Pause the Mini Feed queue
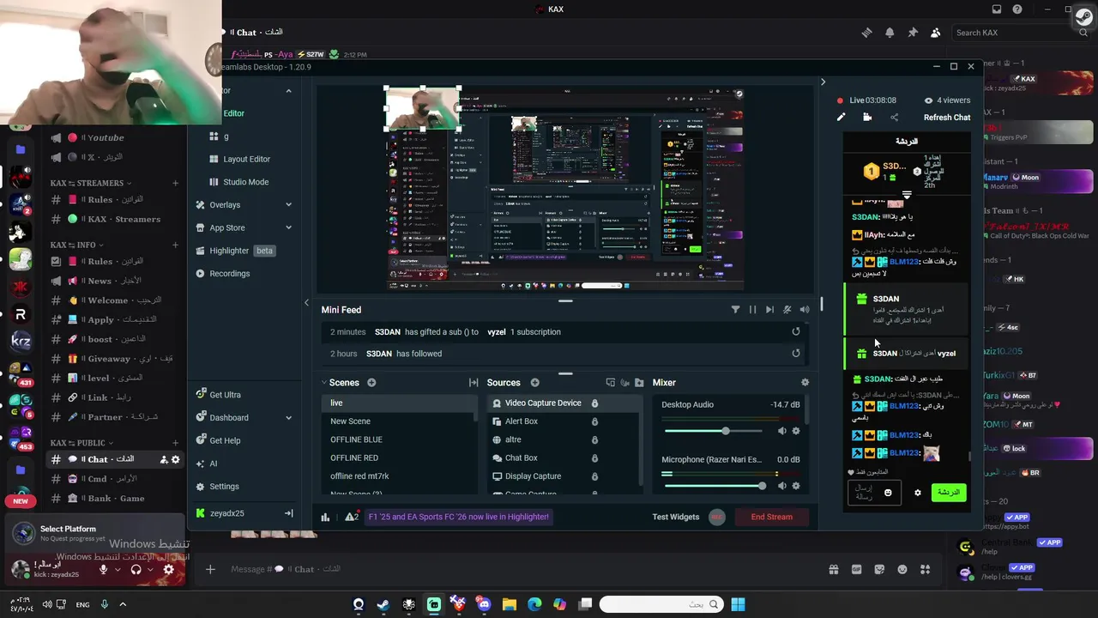The width and height of the screenshot is (1098, 618). tap(752, 310)
